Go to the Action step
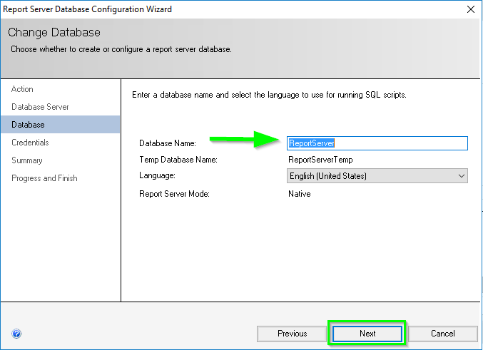This screenshot has width=483, height=350. click(x=22, y=89)
